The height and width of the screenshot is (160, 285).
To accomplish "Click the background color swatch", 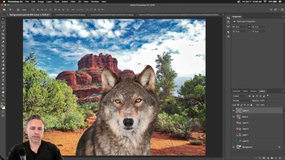I will pos(4,108).
